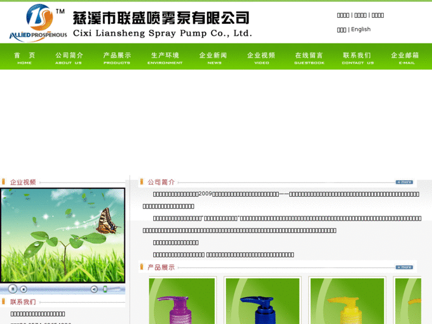This screenshot has height=324, width=432.
Task: Click the Cixi Liansheng Spray Pump company title
Action: point(162,24)
